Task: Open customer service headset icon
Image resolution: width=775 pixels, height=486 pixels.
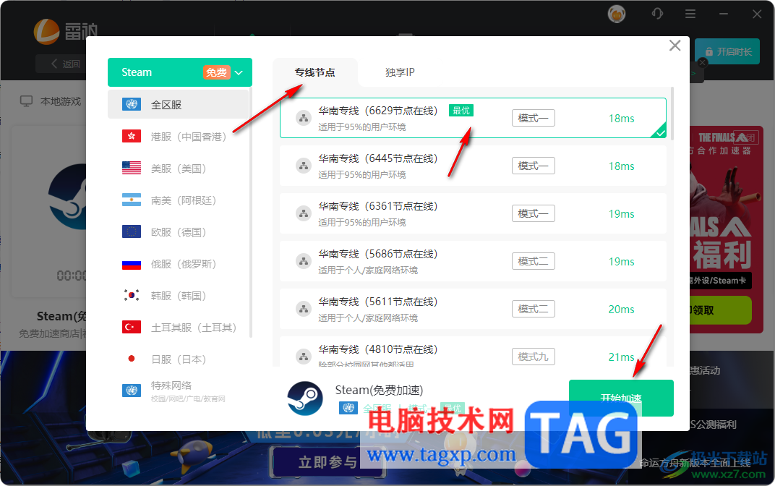Action: tap(657, 13)
